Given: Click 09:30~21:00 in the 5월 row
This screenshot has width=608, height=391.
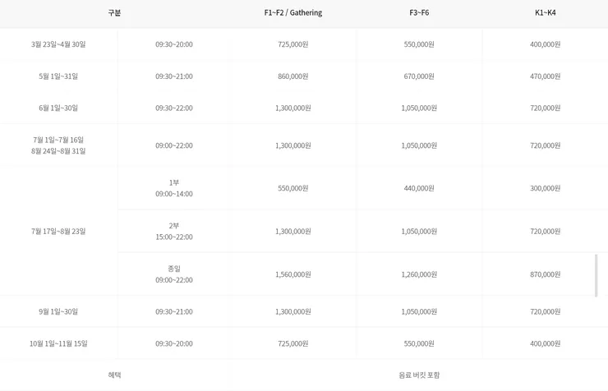Looking at the screenshot, I should (174, 76).
